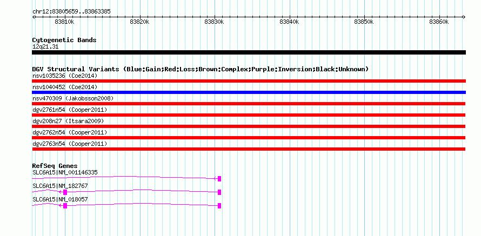Click the SLC6A15|NM_018057 gene label
Image resolution: width=481 pixels, height=236 pixels.
click(x=60, y=199)
